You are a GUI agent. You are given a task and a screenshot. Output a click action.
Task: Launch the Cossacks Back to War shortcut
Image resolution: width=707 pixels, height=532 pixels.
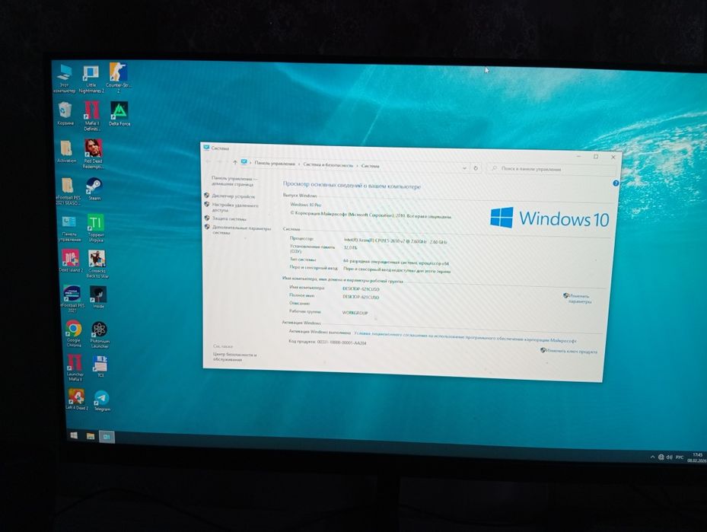point(97,264)
